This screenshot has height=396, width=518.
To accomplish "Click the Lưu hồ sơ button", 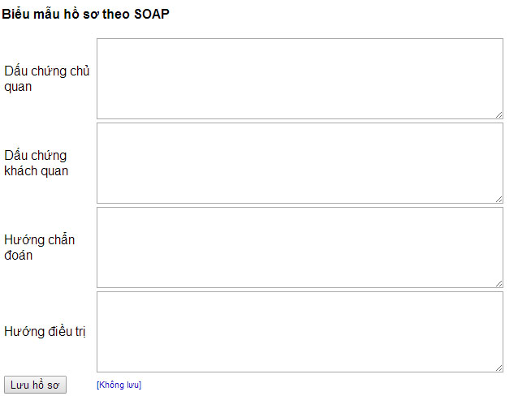I will pos(36,385).
